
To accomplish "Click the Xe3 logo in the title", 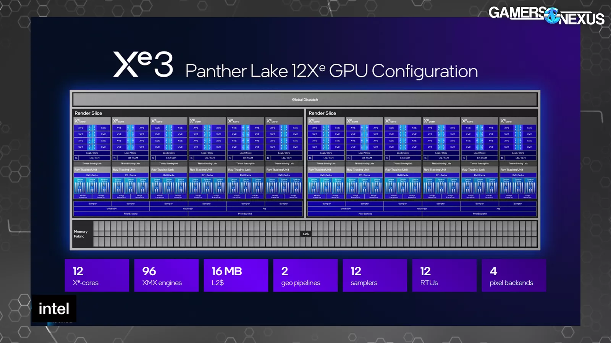I will [143, 65].
